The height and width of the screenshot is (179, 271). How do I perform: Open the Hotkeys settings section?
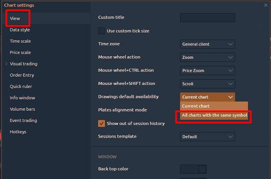(x=18, y=132)
